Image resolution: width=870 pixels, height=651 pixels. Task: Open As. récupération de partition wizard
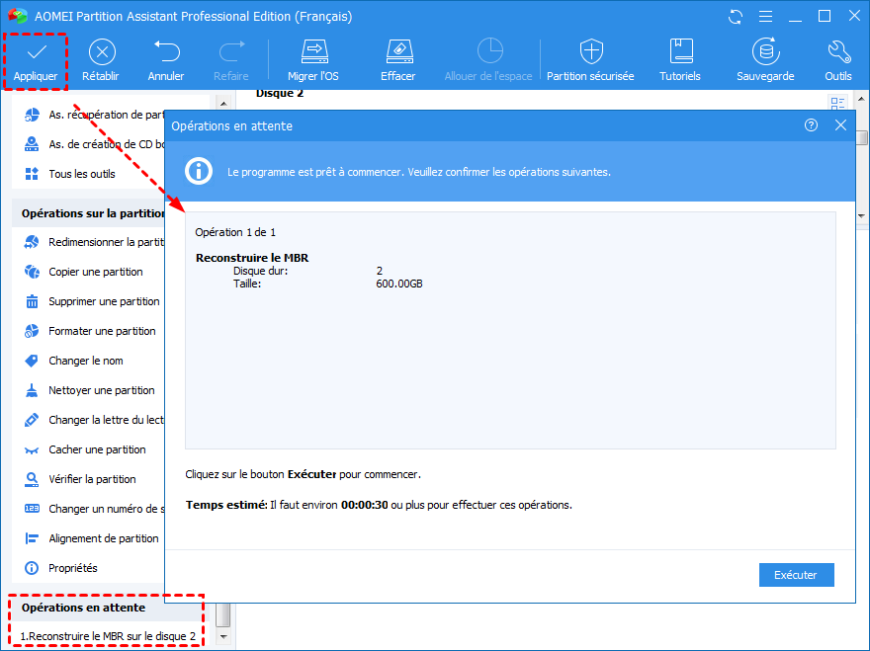pyautogui.click(x=96, y=115)
